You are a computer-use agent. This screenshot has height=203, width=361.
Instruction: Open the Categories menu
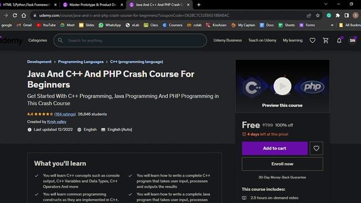(38, 40)
